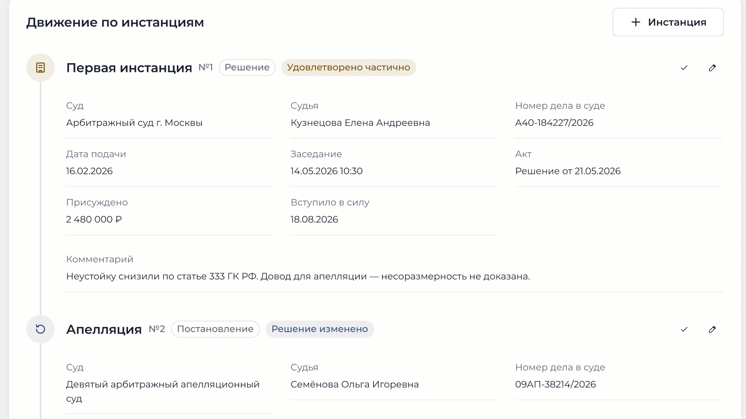Image resolution: width=746 pixels, height=419 pixels.
Task: Click judge name Кузнецова Елена Андреевна
Action: (360, 123)
